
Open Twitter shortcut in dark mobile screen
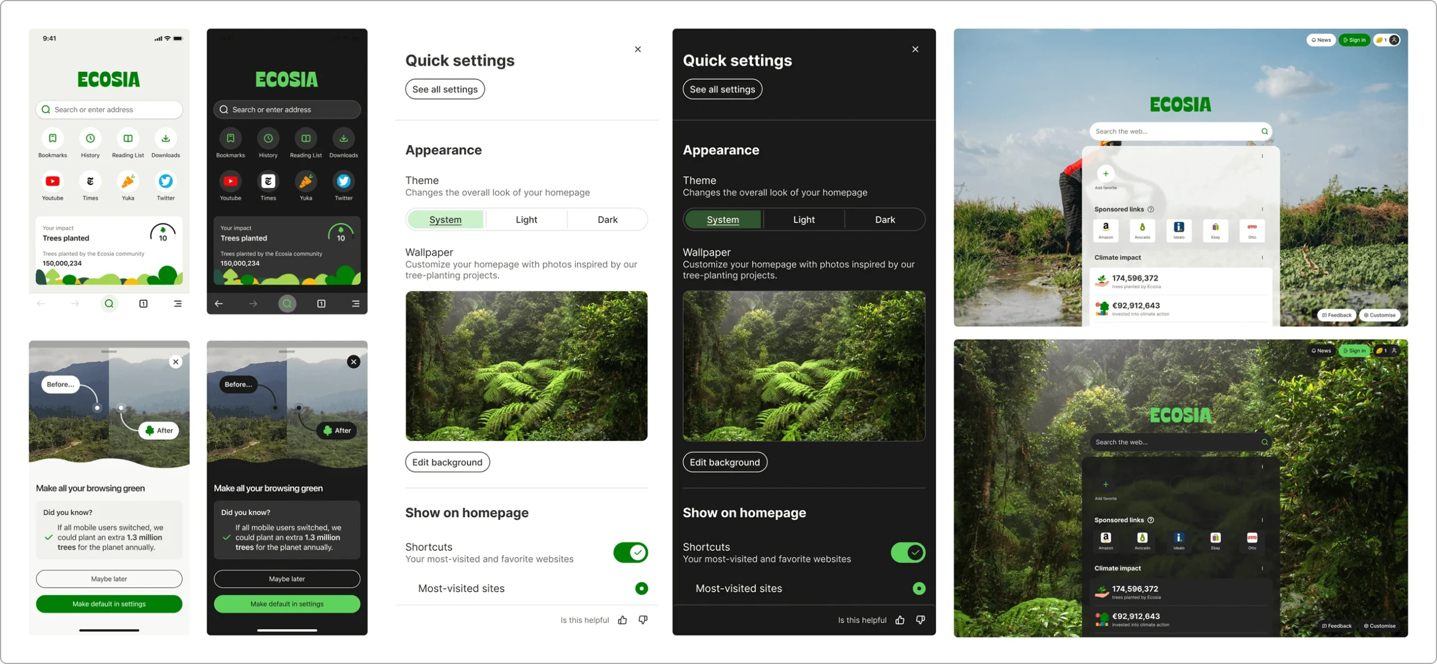[344, 181]
